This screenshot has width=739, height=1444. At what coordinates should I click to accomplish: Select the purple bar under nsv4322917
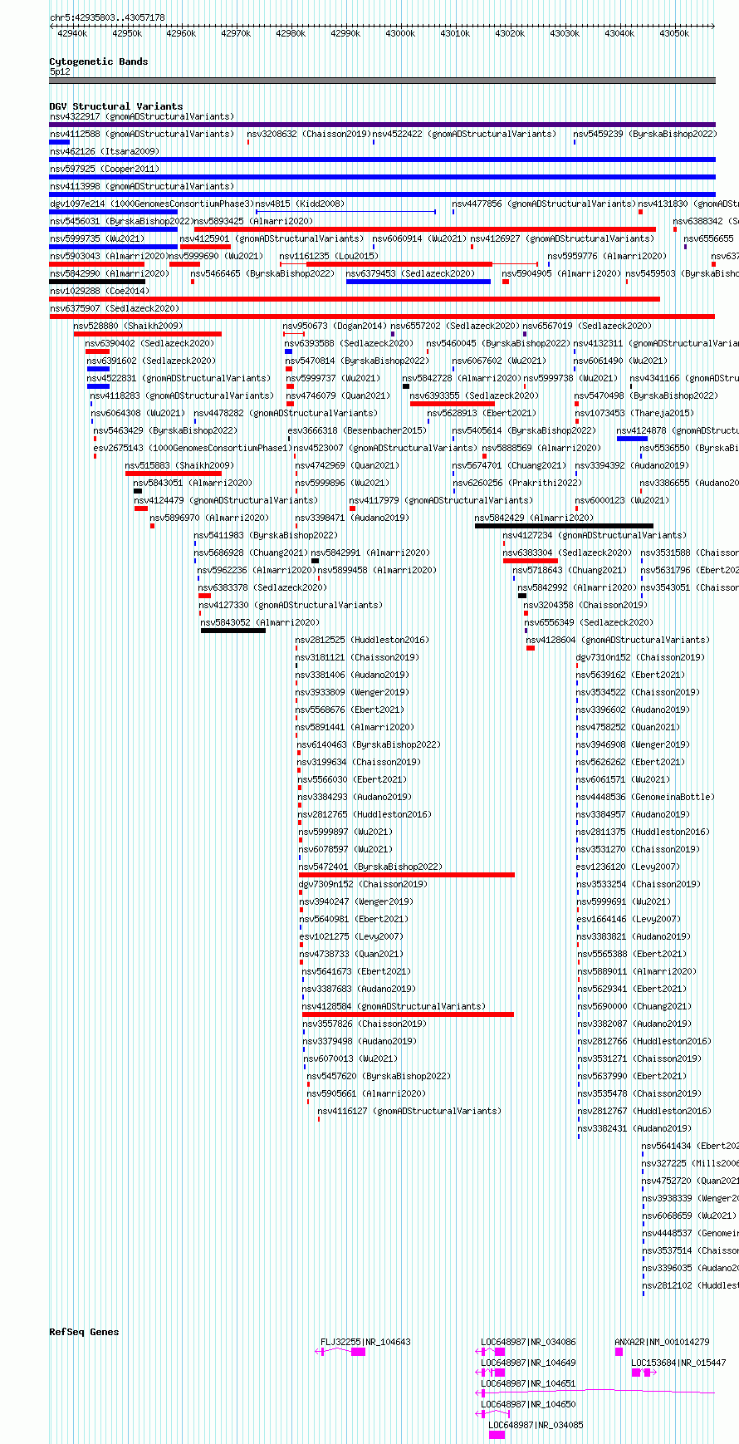pos(382,125)
